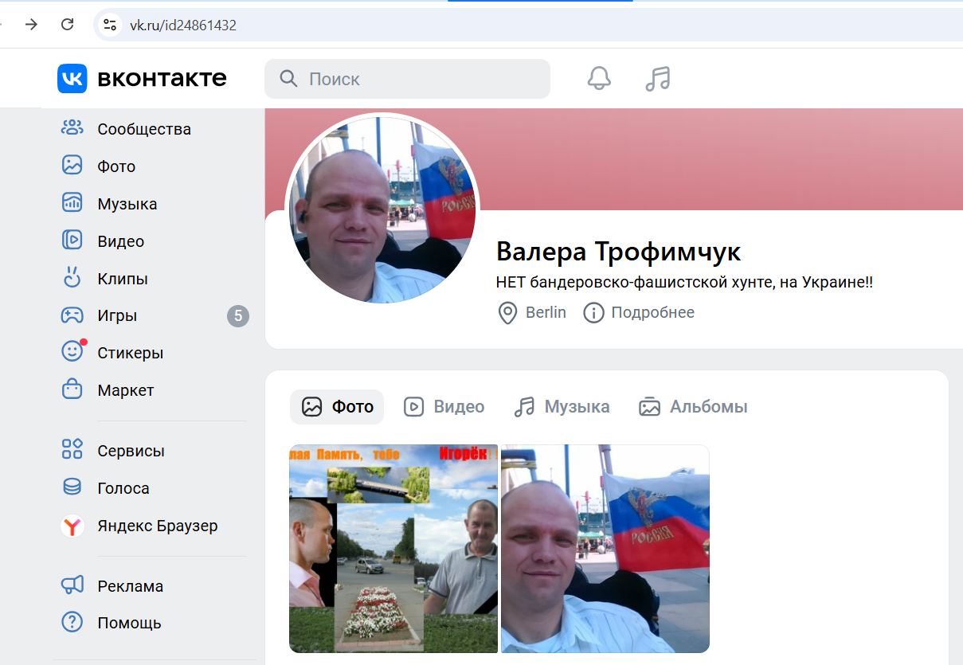Click the вконтакте wordmark
Screen dimensions: 963x665
pyautogui.click(x=162, y=78)
